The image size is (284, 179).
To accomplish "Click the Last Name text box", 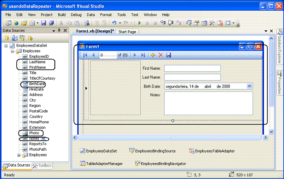I will [x=192, y=77].
